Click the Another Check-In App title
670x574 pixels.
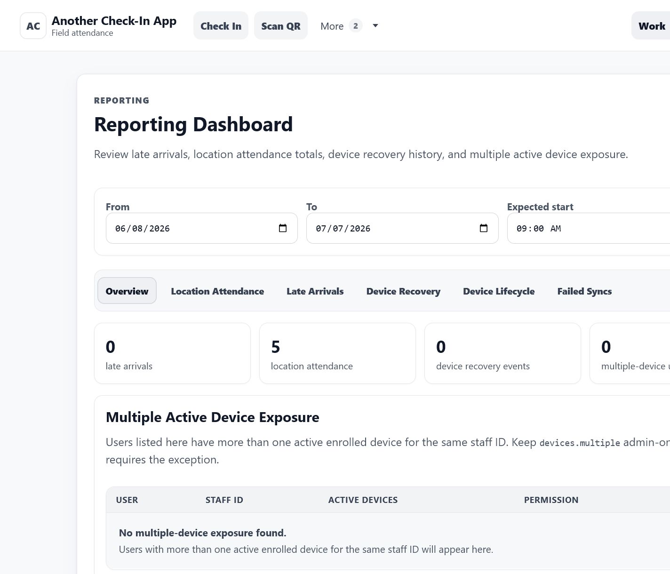[114, 21]
